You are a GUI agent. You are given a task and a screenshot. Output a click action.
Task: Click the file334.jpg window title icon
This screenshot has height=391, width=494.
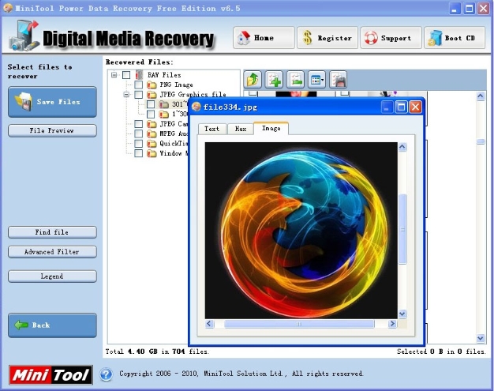click(x=196, y=107)
